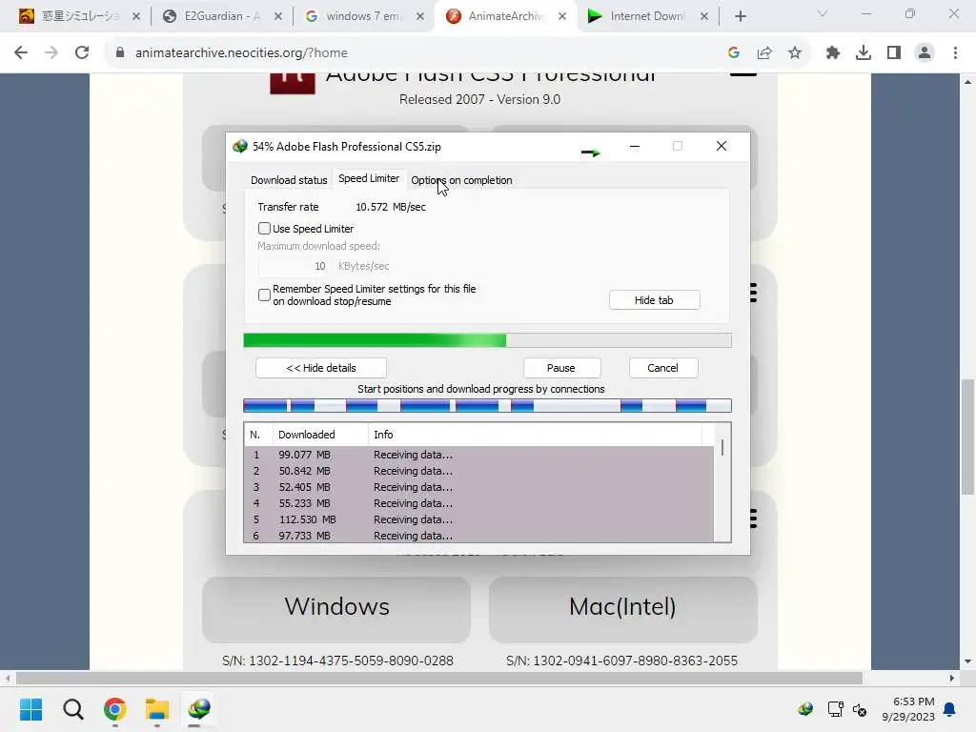The width and height of the screenshot is (976, 732).
Task: Open the Windows Start menu
Action: coord(30,709)
